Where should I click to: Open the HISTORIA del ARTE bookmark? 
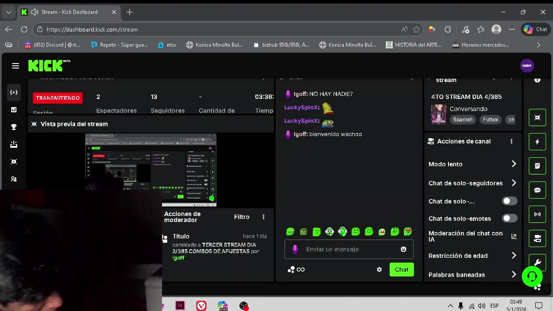[414, 45]
